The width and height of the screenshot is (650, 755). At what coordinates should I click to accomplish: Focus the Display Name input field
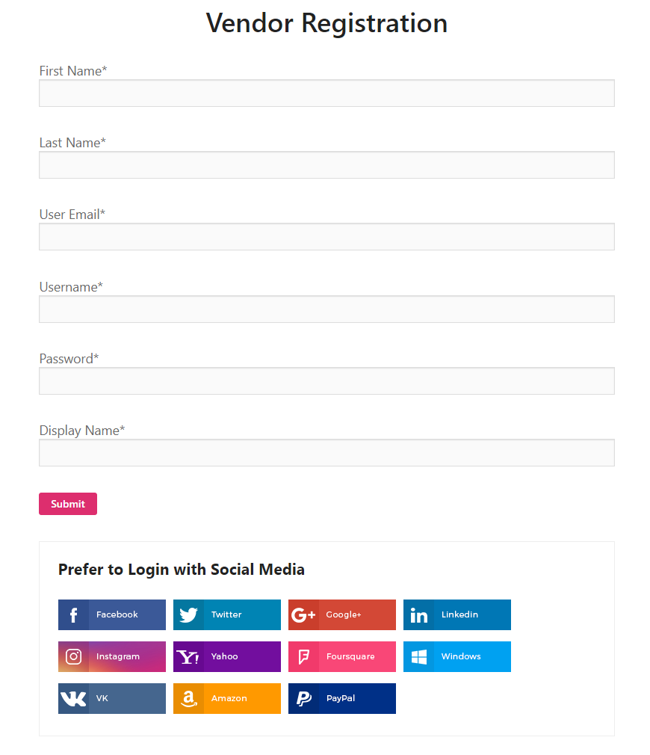pos(326,453)
